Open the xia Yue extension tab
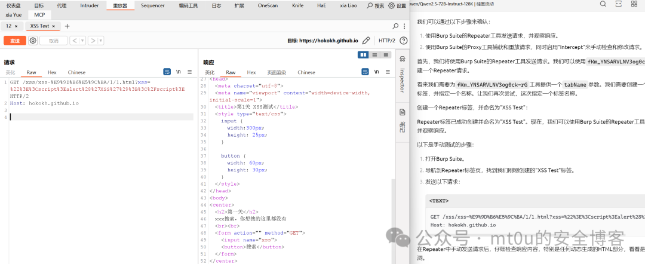 tap(14, 15)
